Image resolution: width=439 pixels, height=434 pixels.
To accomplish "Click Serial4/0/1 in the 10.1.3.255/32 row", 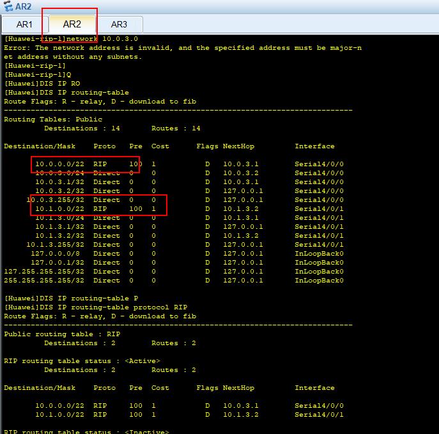I will [319, 245].
